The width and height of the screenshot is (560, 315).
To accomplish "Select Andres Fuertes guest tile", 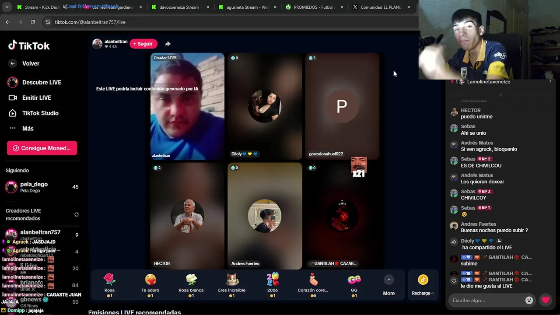I will pyautogui.click(x=265, y=216).
